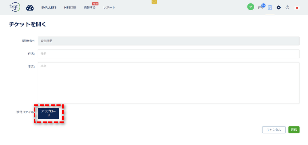Click the キャンセル button
This screenshot has height=145, width=308.
[274, 130]
